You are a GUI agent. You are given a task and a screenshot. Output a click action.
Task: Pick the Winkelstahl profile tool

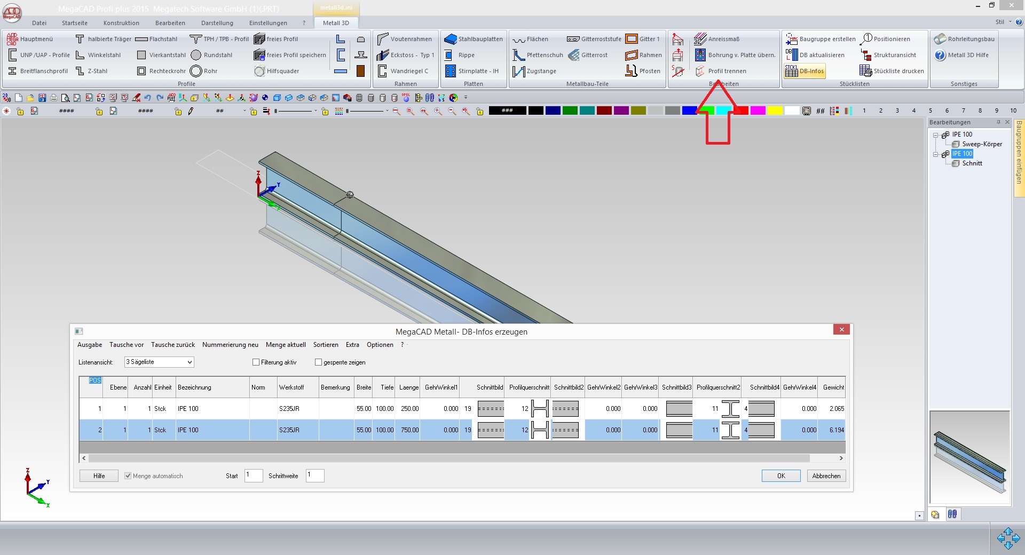[x=98, y=55]
